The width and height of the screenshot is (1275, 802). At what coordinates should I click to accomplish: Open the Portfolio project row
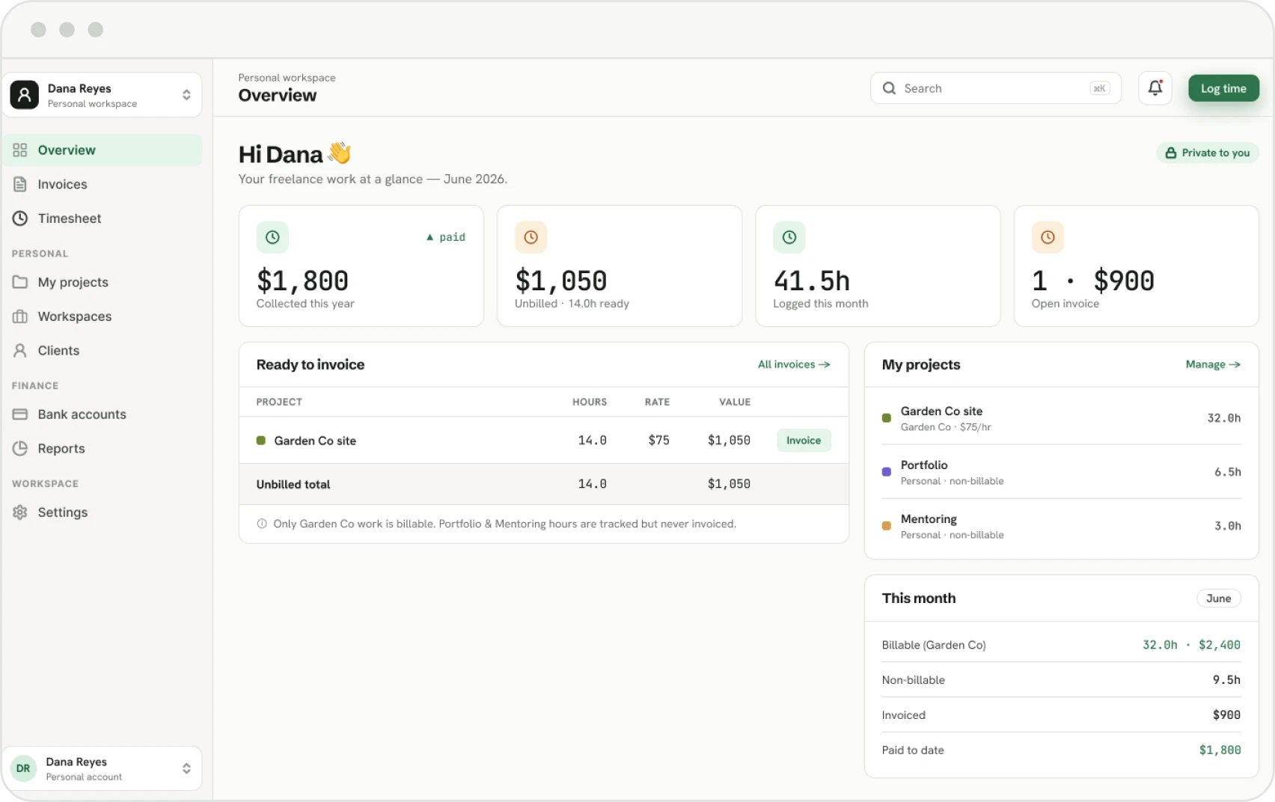[x=1062, y=472]
